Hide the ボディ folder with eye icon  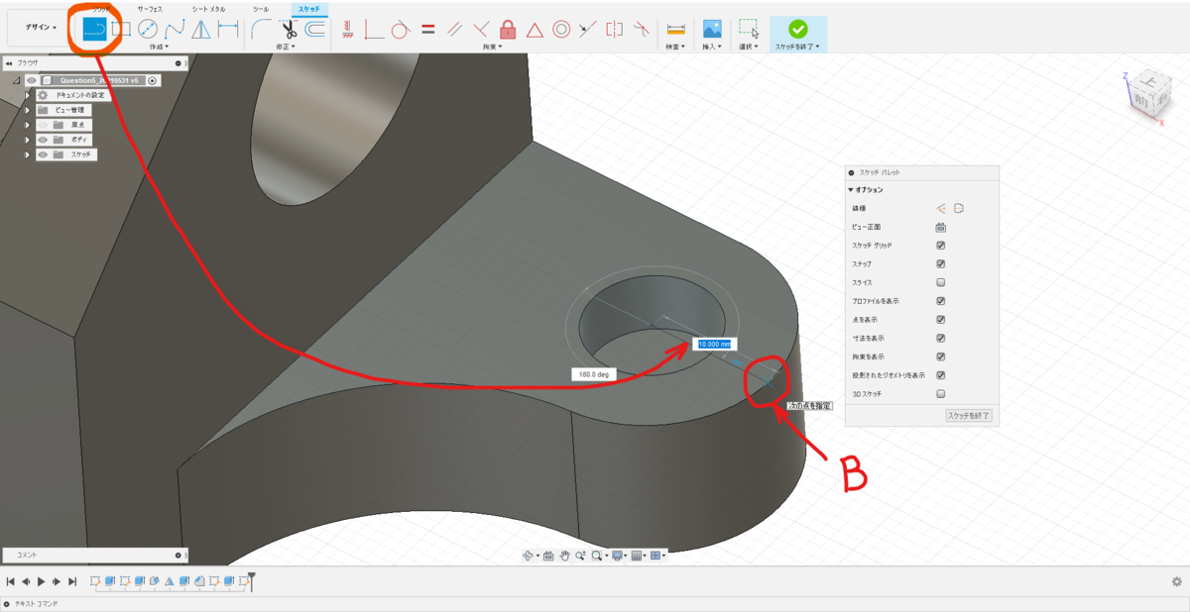click(x=44, y=140)
